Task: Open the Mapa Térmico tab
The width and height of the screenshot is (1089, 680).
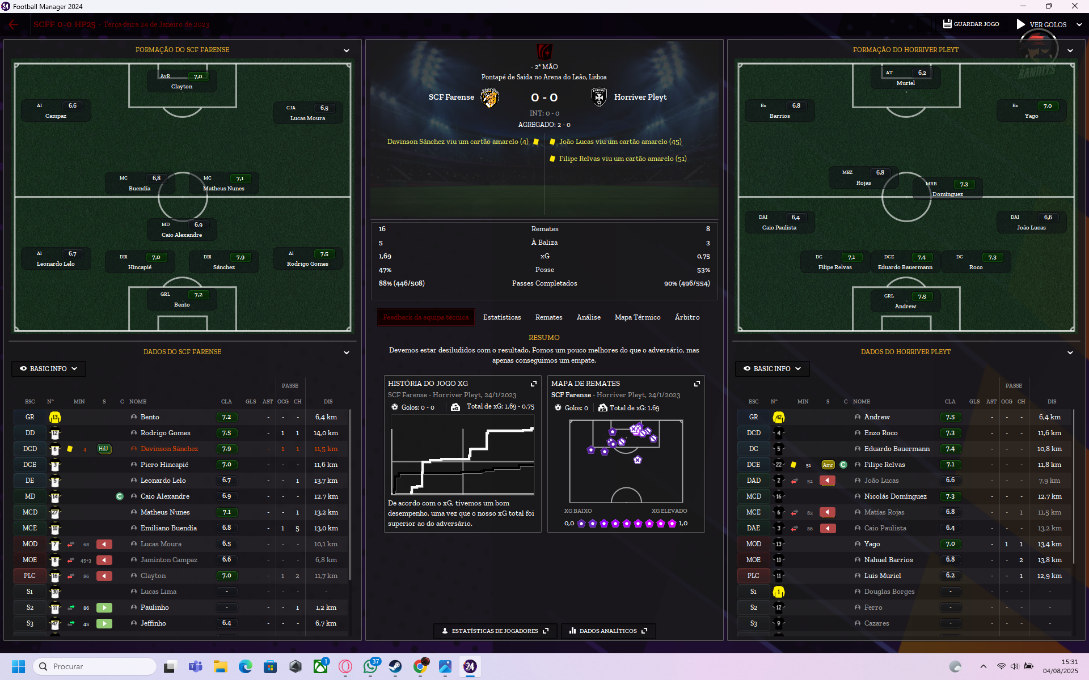Action: 637,317
